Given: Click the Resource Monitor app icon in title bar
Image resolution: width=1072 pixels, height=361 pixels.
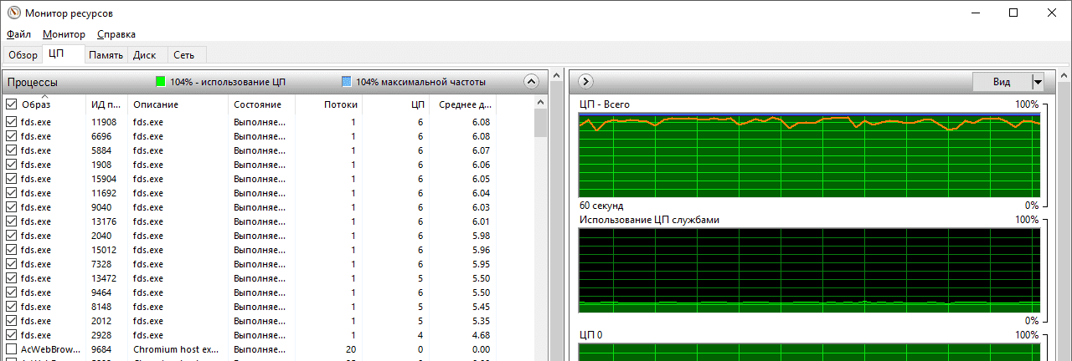Looking at the screenshot, I should [x=13, y=13].
